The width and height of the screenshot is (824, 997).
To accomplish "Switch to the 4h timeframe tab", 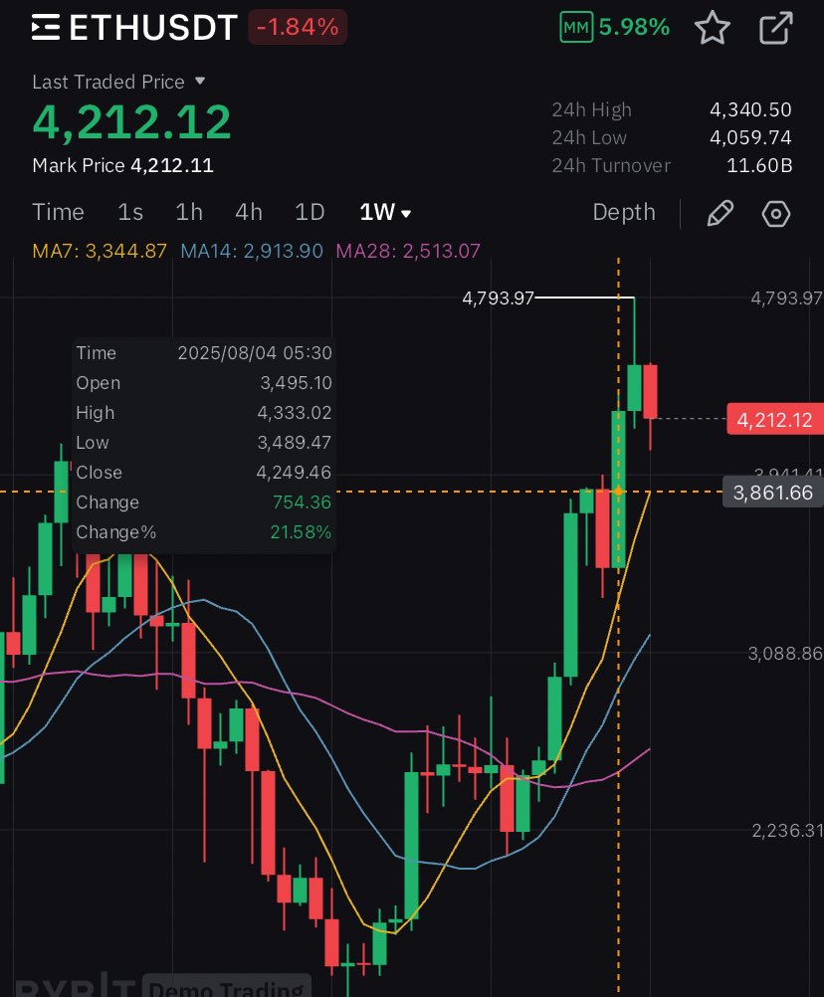I will tap(248, 212).
